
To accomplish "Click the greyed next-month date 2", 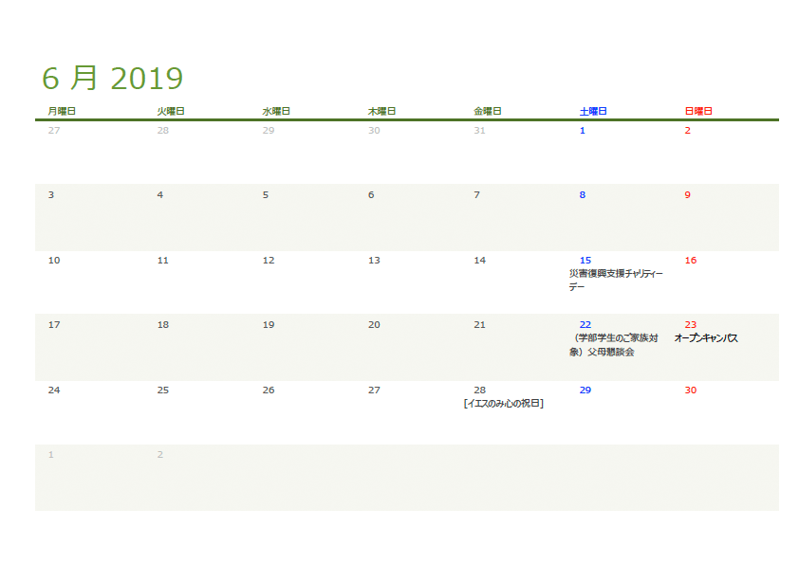I will point(160,455).
